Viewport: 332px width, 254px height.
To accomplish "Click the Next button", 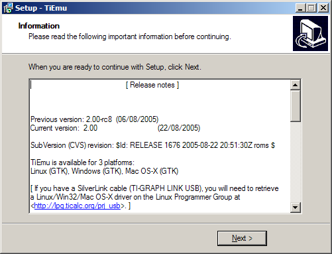I will pos(242,238).
